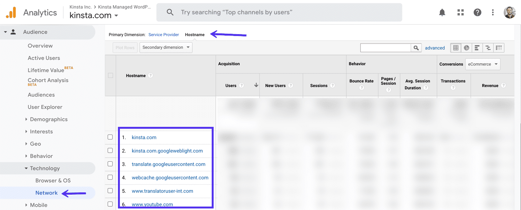This screenshot has width=521, height=210.
Task: Sort by the Users column header
Action: point(231,85)
